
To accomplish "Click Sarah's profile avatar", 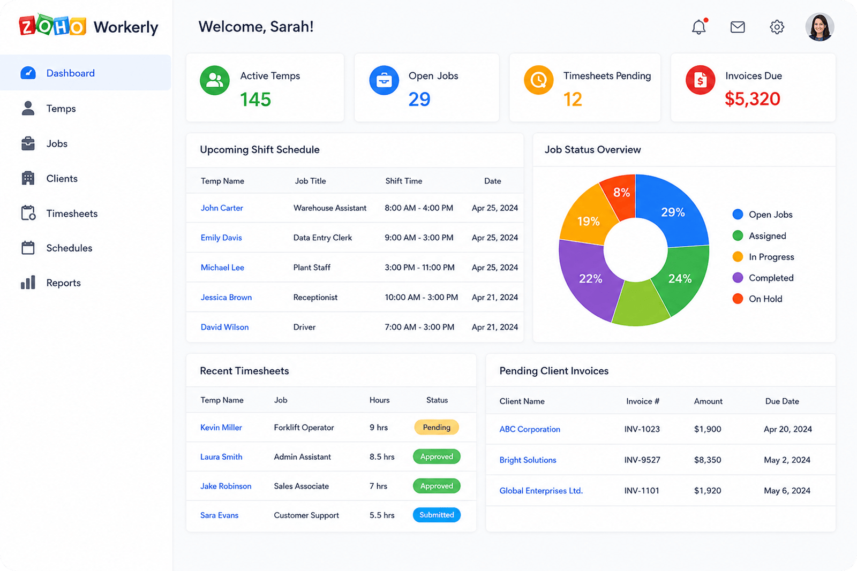I will 820,27.
